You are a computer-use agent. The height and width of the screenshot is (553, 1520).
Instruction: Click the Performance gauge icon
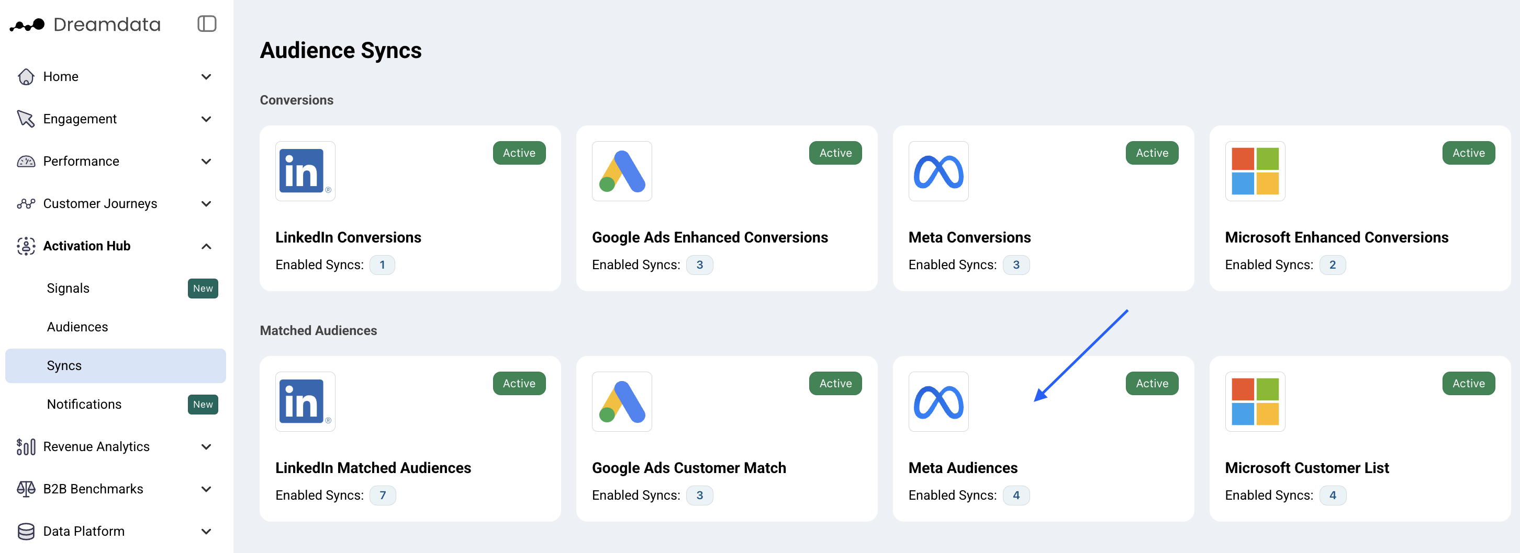[x=26, y=162]
